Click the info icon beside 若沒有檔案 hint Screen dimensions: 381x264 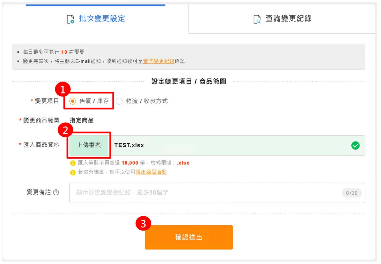73,172
